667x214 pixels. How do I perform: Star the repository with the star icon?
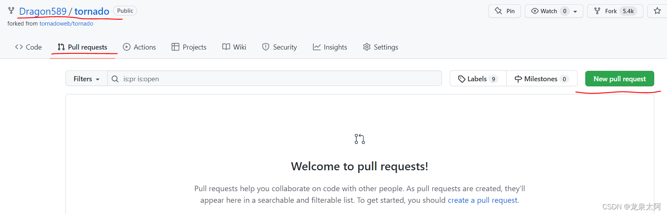(657, 11)
